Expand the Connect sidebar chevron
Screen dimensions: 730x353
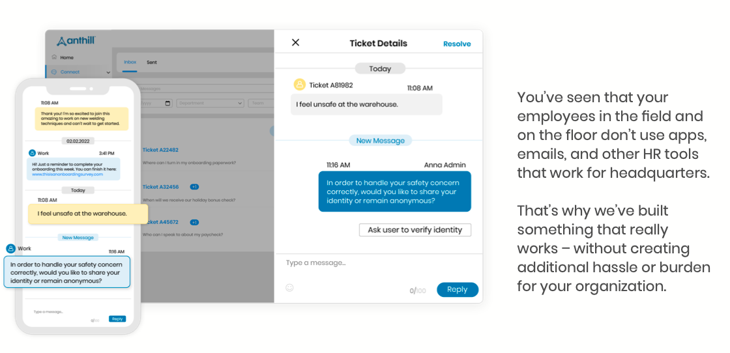tap(107, 72)
